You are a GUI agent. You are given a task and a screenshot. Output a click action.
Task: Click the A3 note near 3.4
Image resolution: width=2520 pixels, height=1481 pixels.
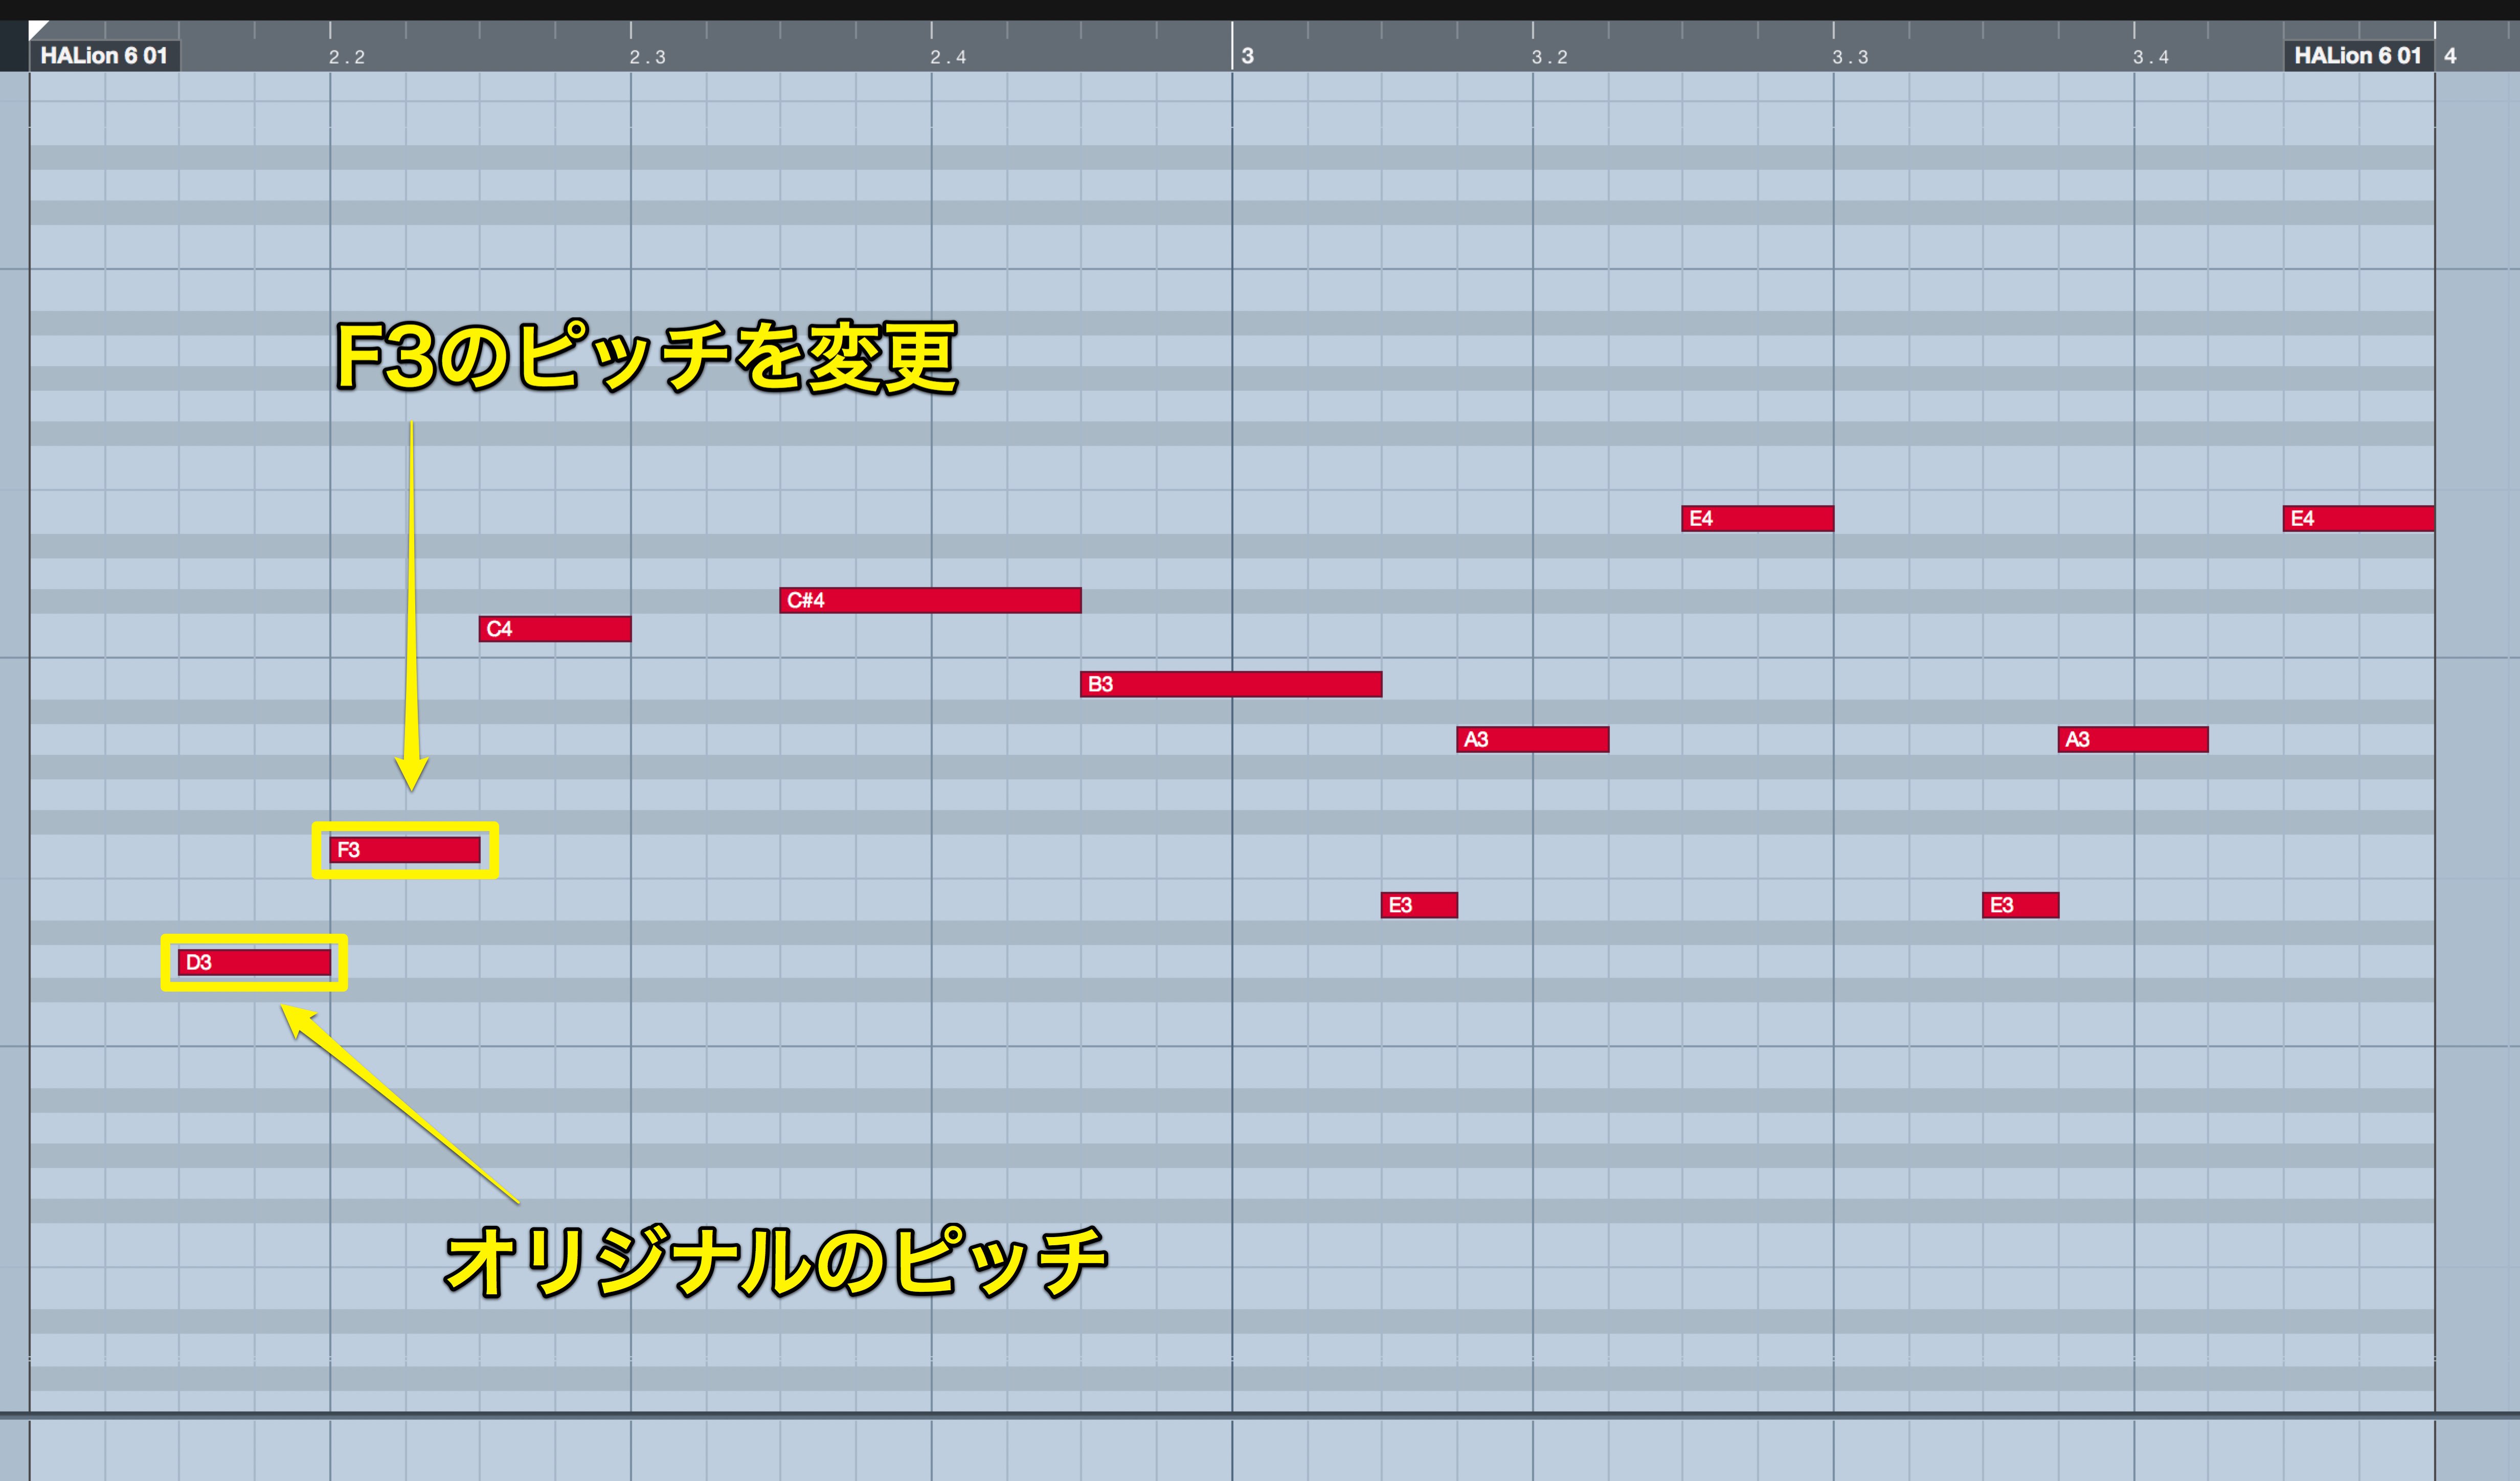click(x=2133, y=739)
